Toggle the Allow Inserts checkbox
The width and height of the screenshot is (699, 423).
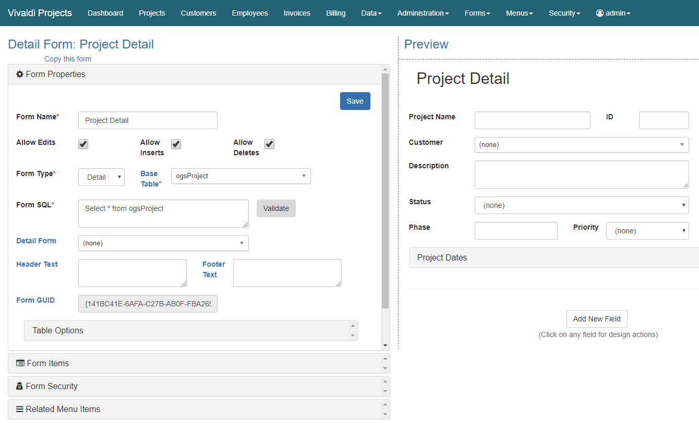(176, 144)
